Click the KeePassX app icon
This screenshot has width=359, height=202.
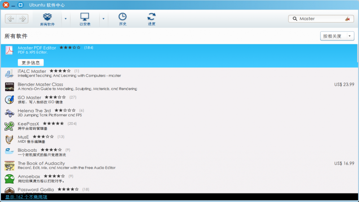tap(9, 126)
